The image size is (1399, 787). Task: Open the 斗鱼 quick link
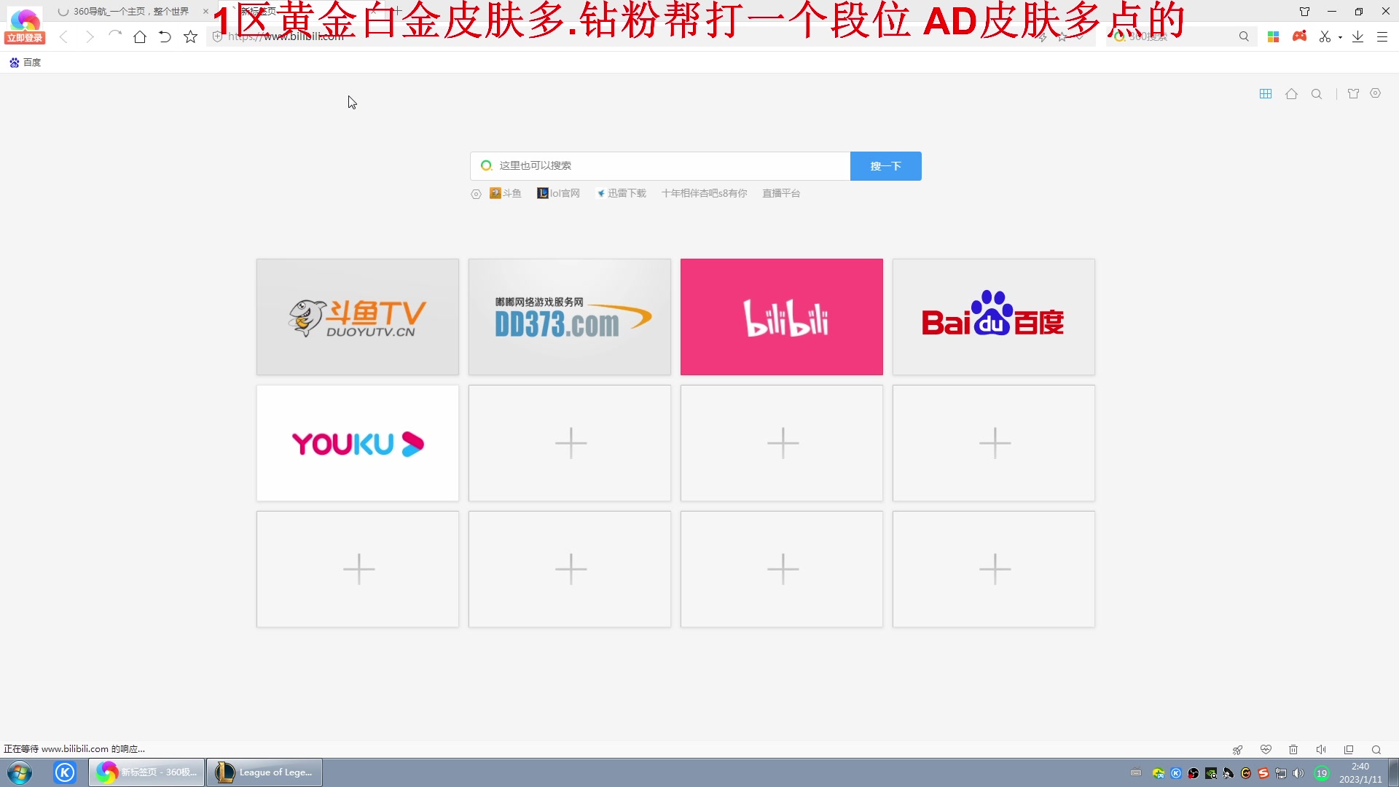506,193
